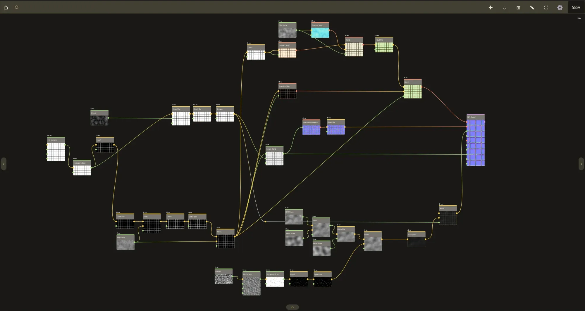585x311 pixels.
Task: Click the Voronoi node output port
Action: [x=233, y=276]
